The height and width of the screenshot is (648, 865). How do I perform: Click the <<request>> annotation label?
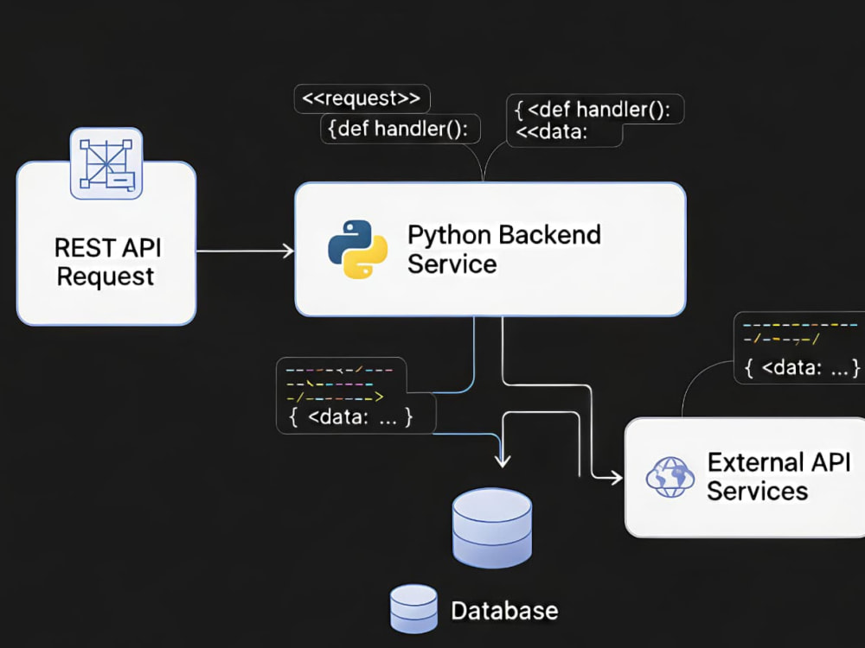[362, 98]
